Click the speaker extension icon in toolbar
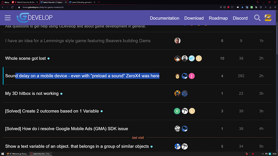The image size is (278, 156). (238, 7)
